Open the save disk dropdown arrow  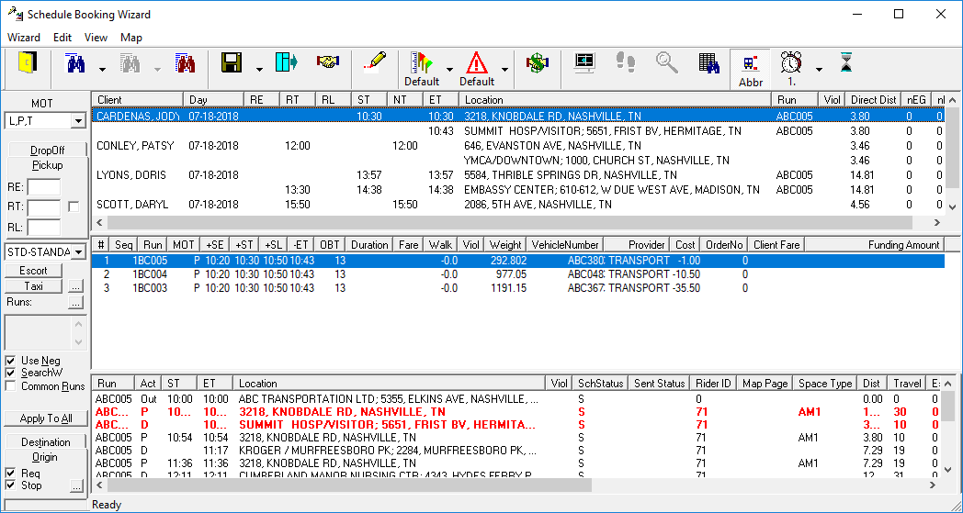[259, 70]
